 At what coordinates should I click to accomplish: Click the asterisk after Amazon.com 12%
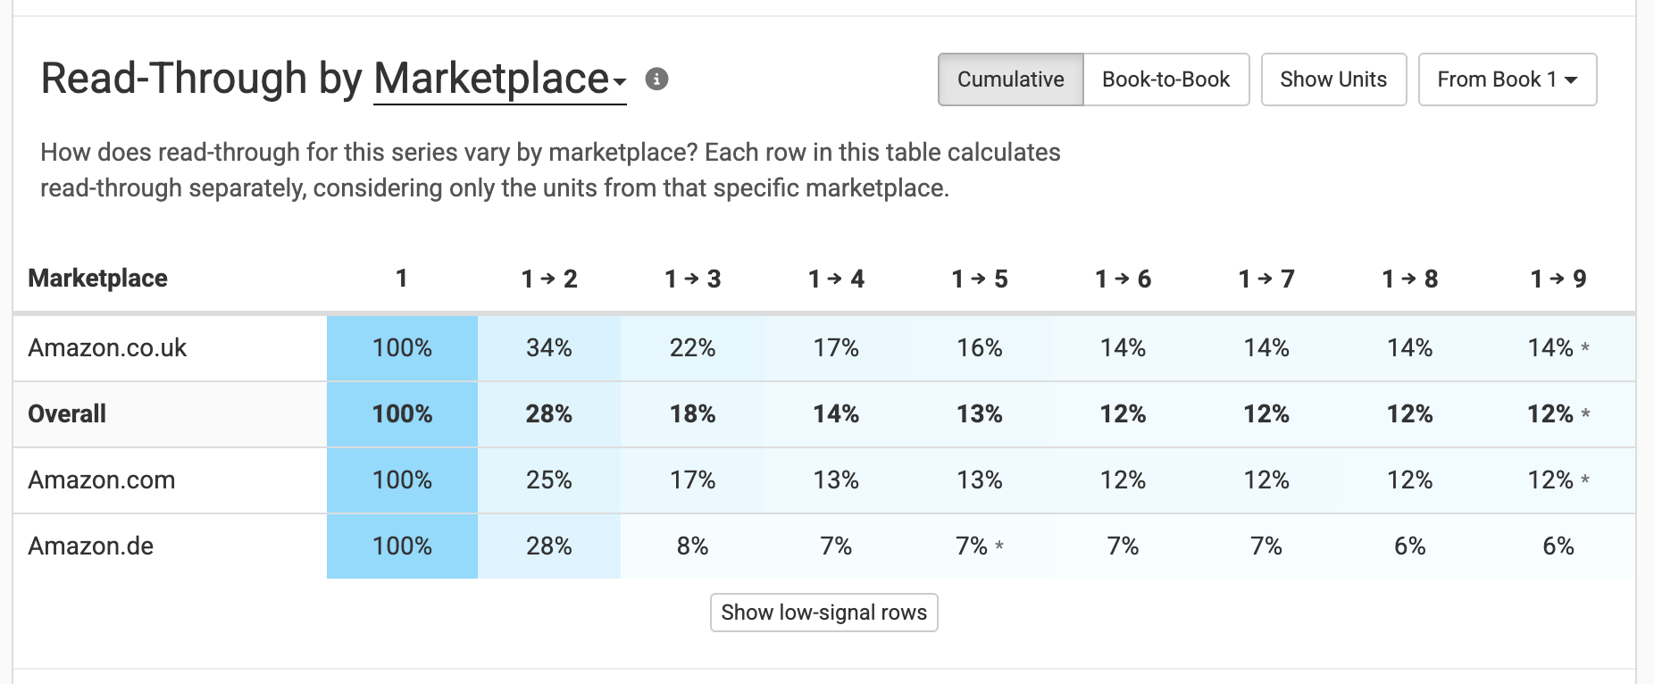[1586, 480]
